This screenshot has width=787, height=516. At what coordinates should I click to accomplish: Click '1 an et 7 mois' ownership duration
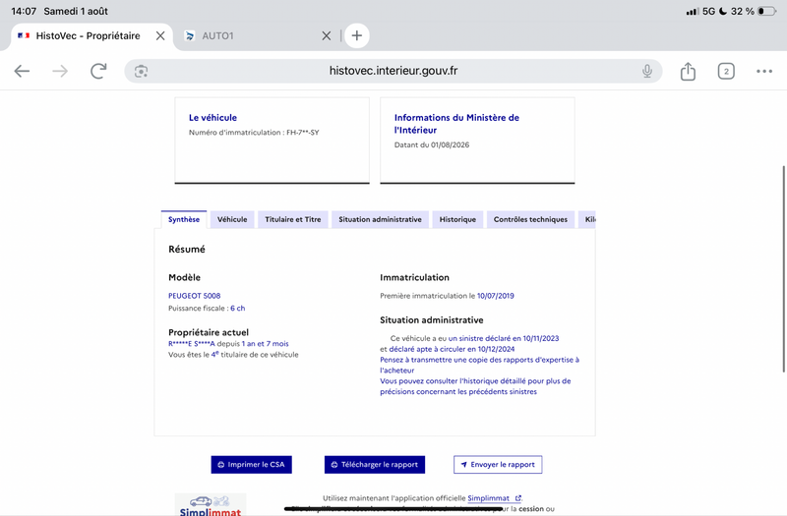265,344
